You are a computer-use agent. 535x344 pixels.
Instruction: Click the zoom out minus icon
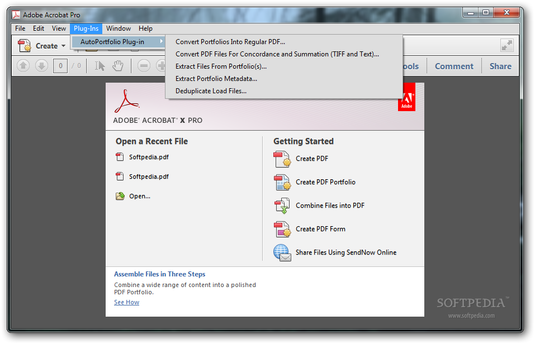point(144,65)
